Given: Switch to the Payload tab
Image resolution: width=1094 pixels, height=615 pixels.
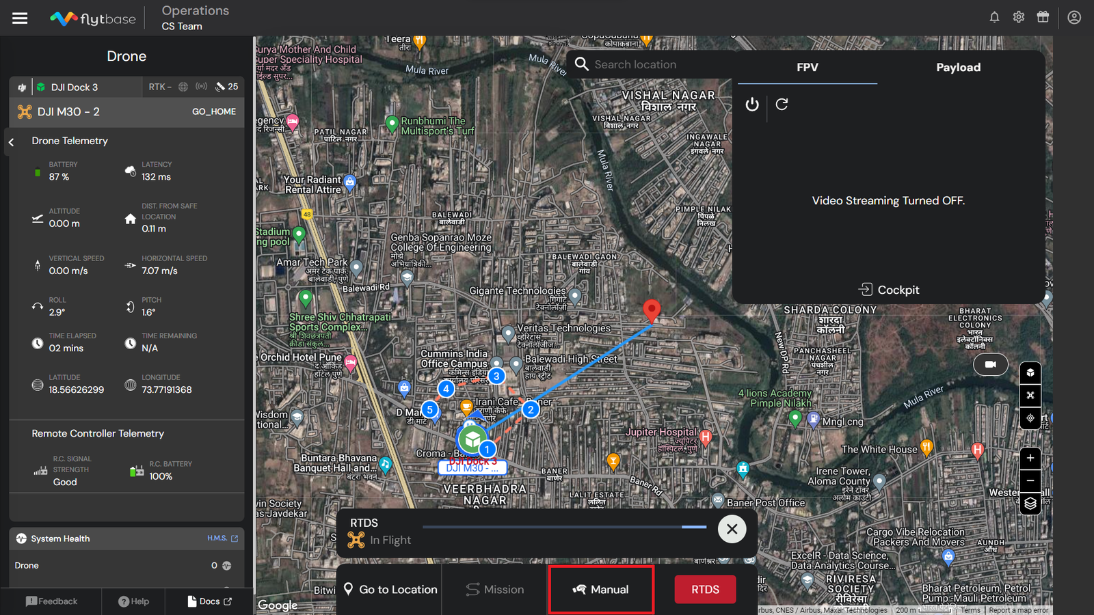Looking at the screenshot, I should click(x=958, y=67).
